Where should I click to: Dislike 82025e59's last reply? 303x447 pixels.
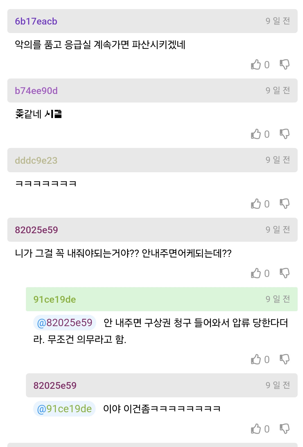pyautogui.click(x=284, y=429)
